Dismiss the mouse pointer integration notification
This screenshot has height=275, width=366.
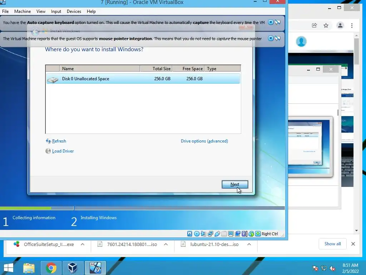coord(271,38)
